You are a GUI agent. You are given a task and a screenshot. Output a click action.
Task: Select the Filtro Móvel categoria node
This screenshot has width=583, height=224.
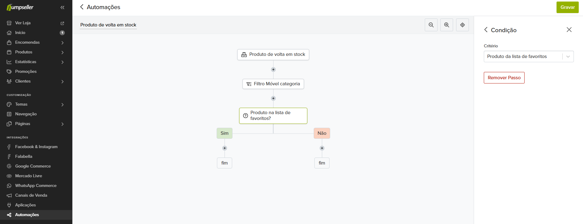tap(273, 84)
